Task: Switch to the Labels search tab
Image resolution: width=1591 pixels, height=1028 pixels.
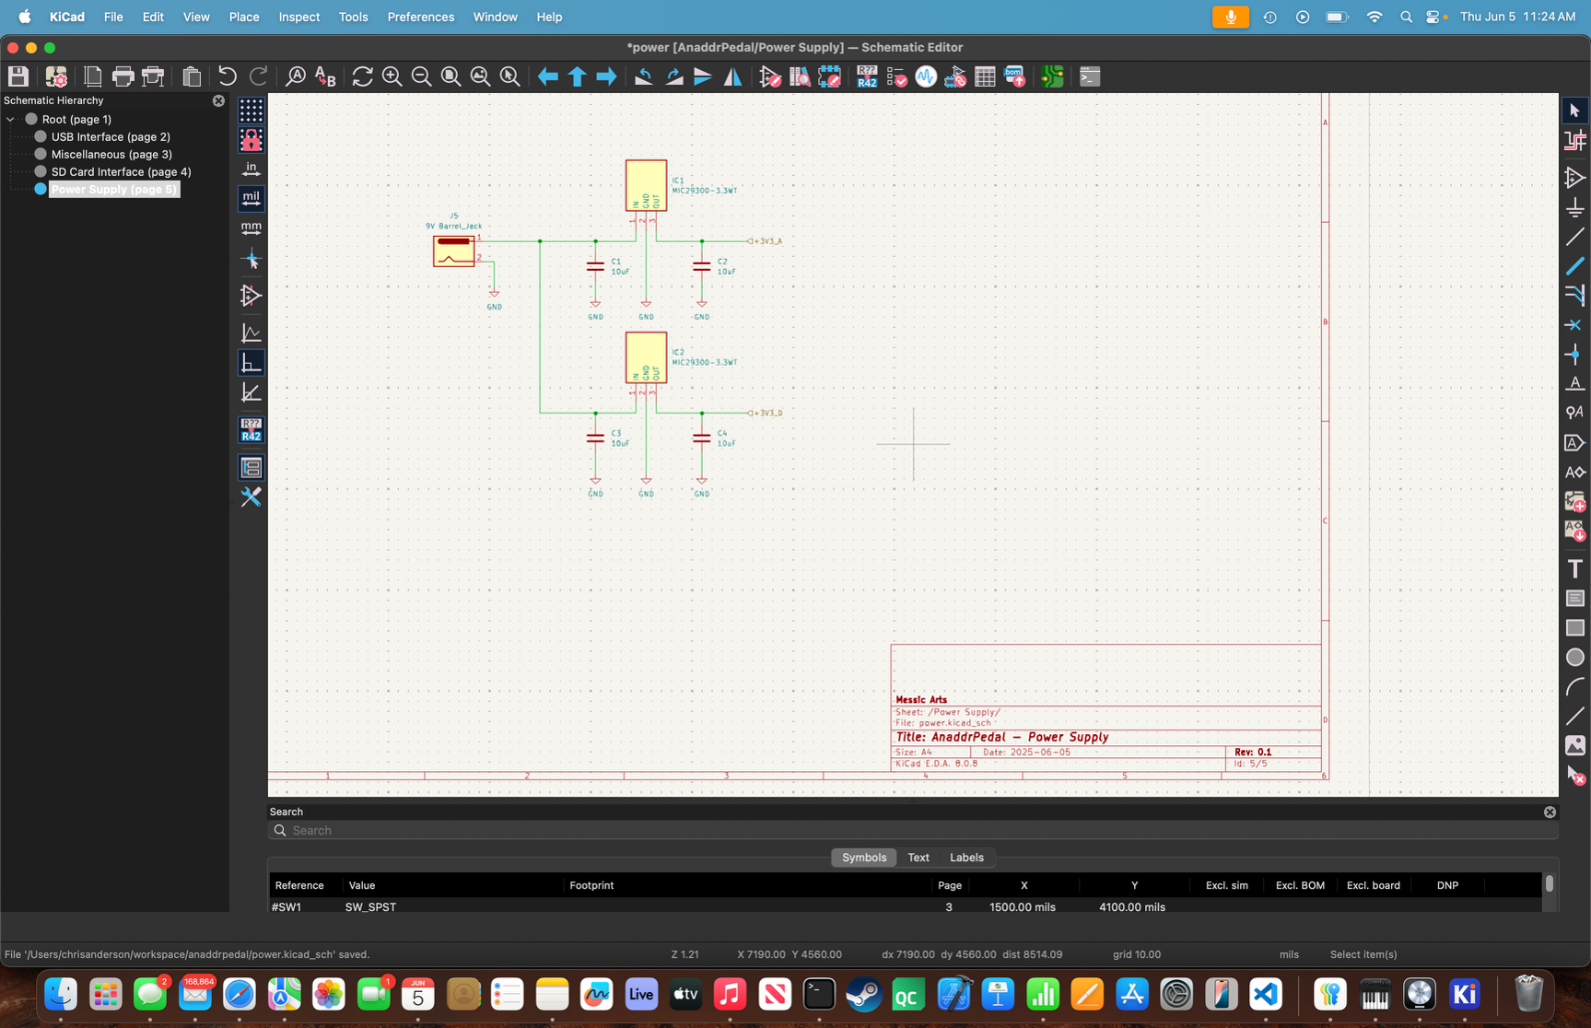Action: (x=966, y=857)
